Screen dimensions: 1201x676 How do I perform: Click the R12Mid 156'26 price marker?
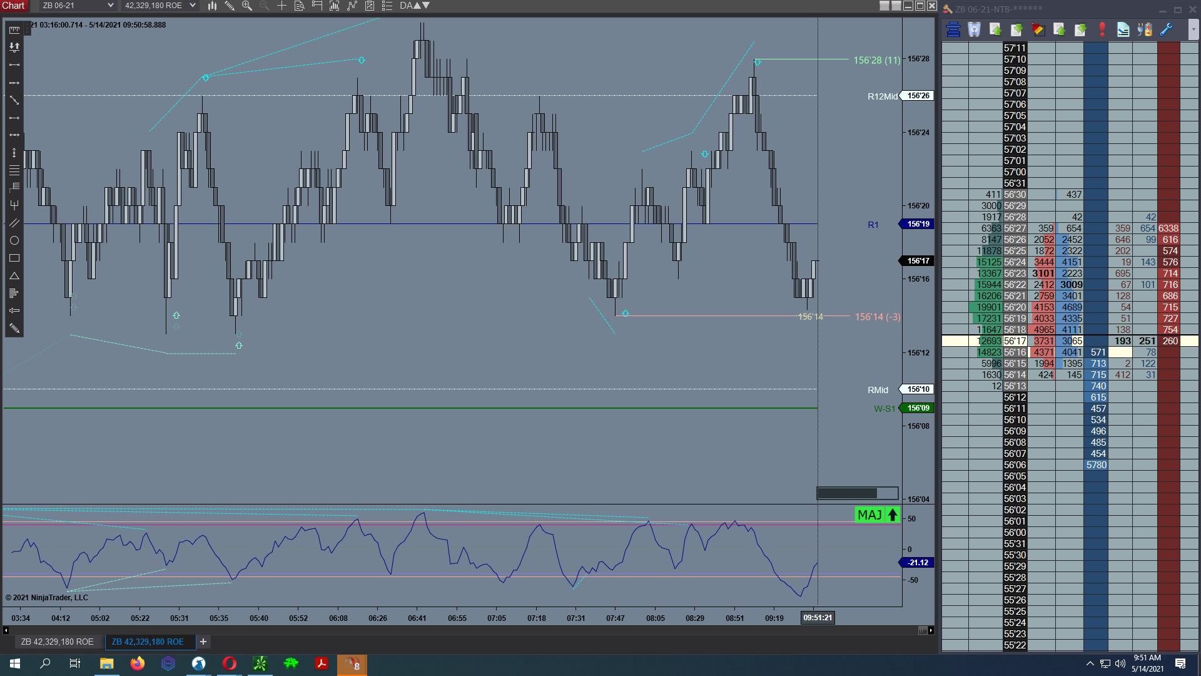pyautogui.click(x=917, y=96)
